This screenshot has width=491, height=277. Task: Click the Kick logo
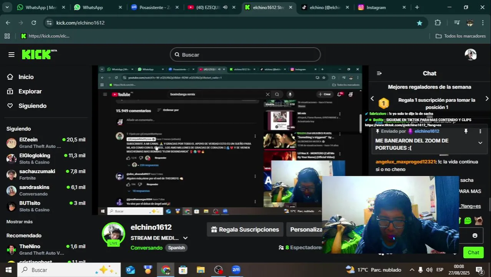(39, 55)
